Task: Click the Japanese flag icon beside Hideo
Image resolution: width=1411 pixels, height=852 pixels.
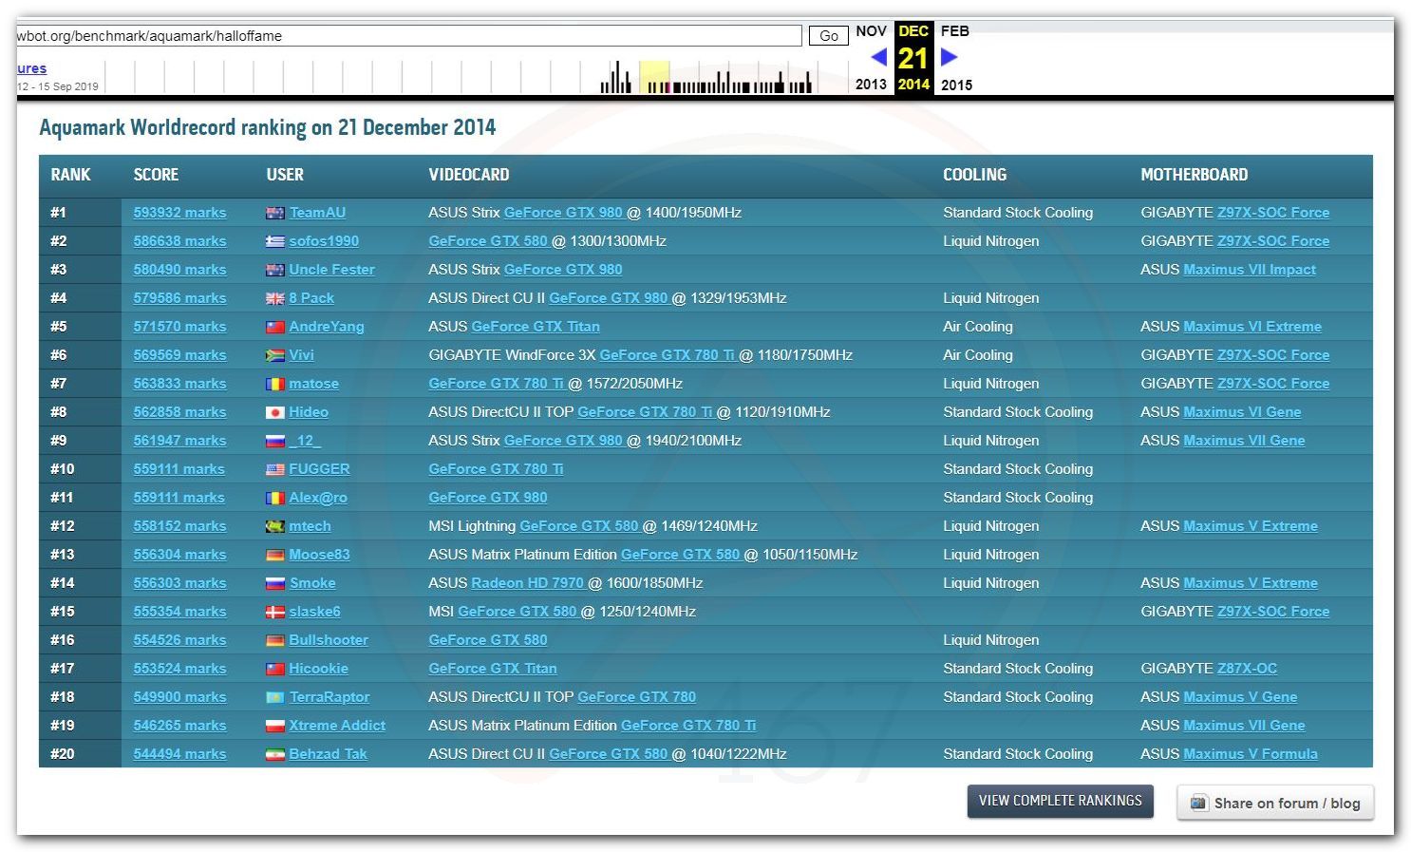Action: [x=275, y=413]
